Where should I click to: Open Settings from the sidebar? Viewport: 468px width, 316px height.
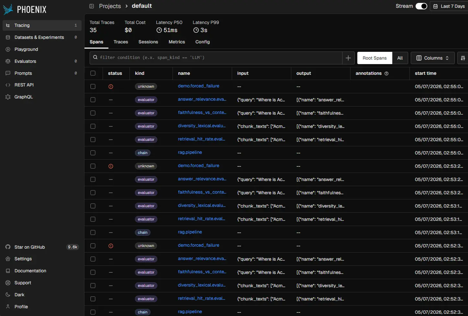(x=42, y=259)
